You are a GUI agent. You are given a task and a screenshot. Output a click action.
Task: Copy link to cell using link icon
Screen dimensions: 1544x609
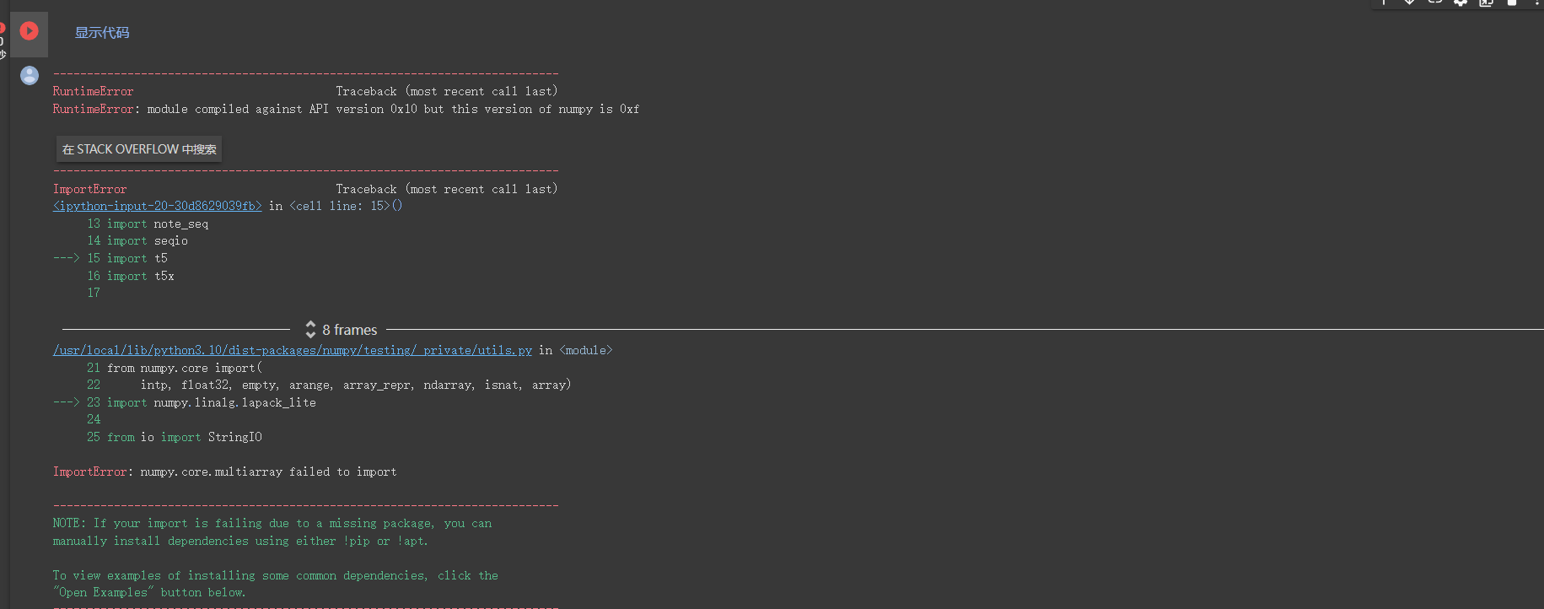(1434, 3)
